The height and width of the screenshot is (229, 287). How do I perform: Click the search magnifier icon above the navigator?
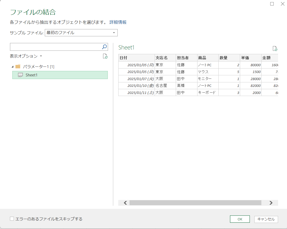click(104, 47)
